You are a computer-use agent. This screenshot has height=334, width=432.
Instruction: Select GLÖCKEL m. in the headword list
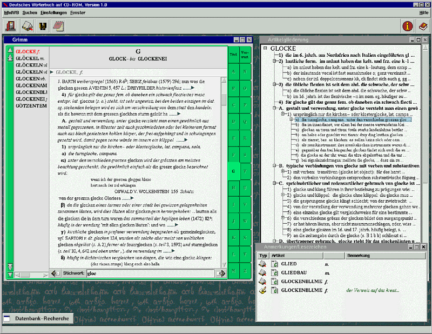[x=30, y=58]
